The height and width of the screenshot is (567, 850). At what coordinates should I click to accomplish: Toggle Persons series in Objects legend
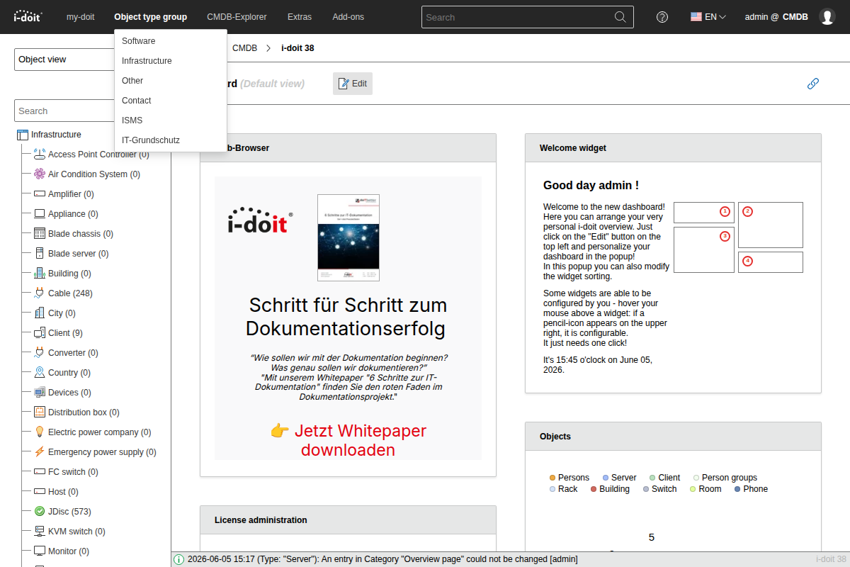pyautogui.click(x=569, y=478)
